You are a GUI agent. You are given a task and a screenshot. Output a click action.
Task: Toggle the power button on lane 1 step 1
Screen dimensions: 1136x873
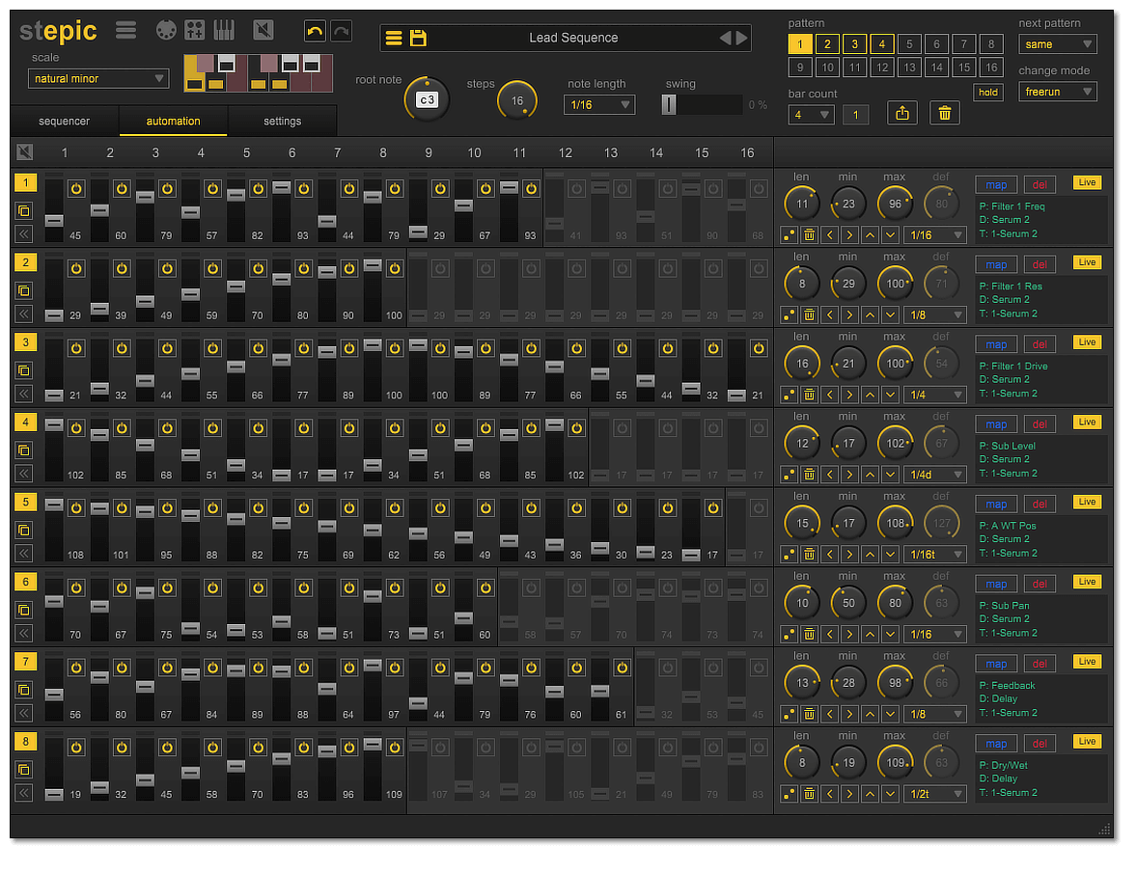pyautogui.click(x=76, y=188)
